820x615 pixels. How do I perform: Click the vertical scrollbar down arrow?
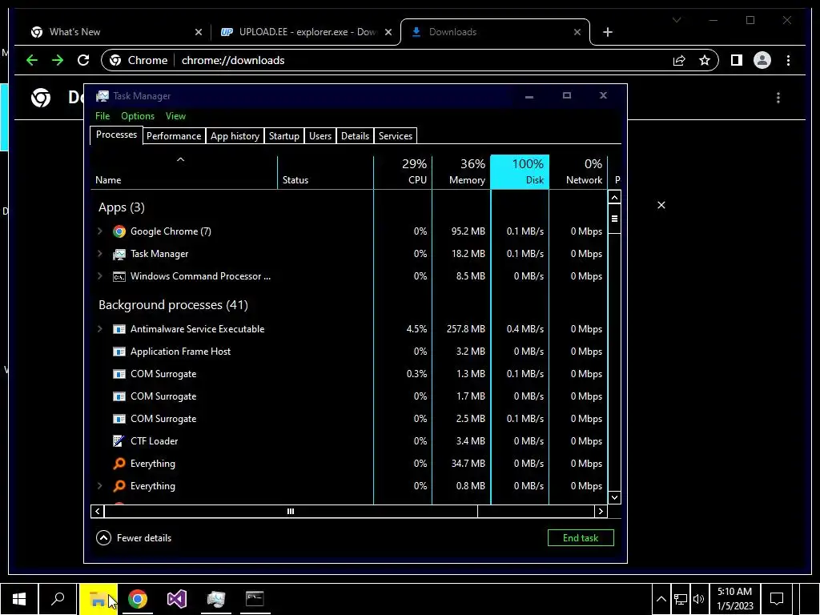[614, 497]
